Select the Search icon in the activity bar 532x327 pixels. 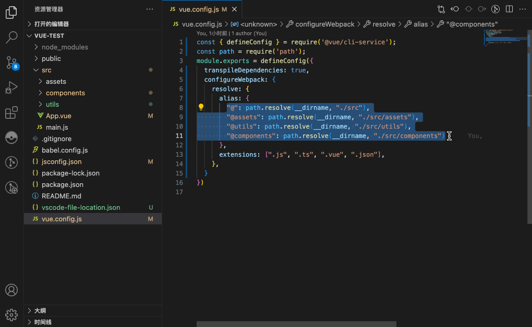(11, 37)
